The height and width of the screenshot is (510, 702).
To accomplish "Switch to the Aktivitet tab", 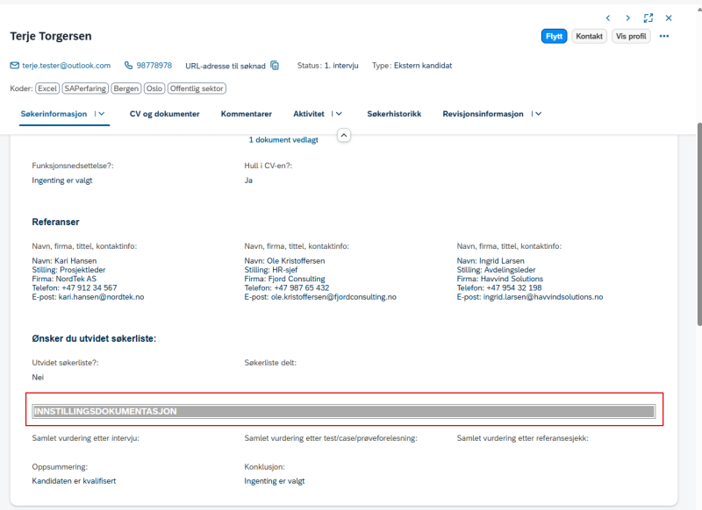I will pyautogui.click(x=309, y=114).
